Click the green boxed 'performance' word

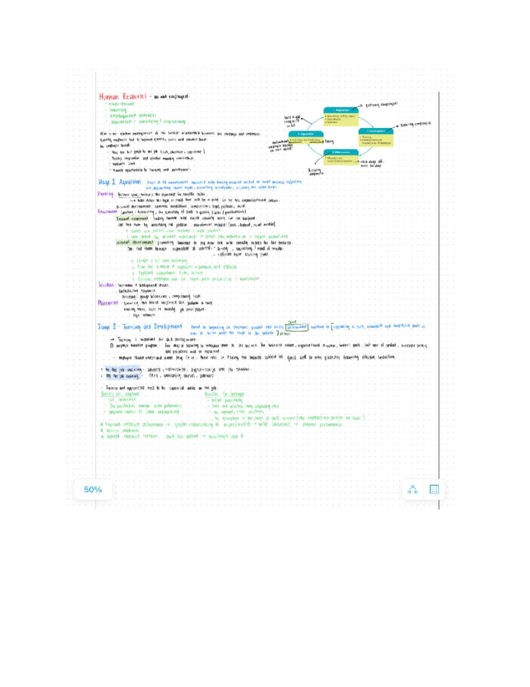[297, 327]
